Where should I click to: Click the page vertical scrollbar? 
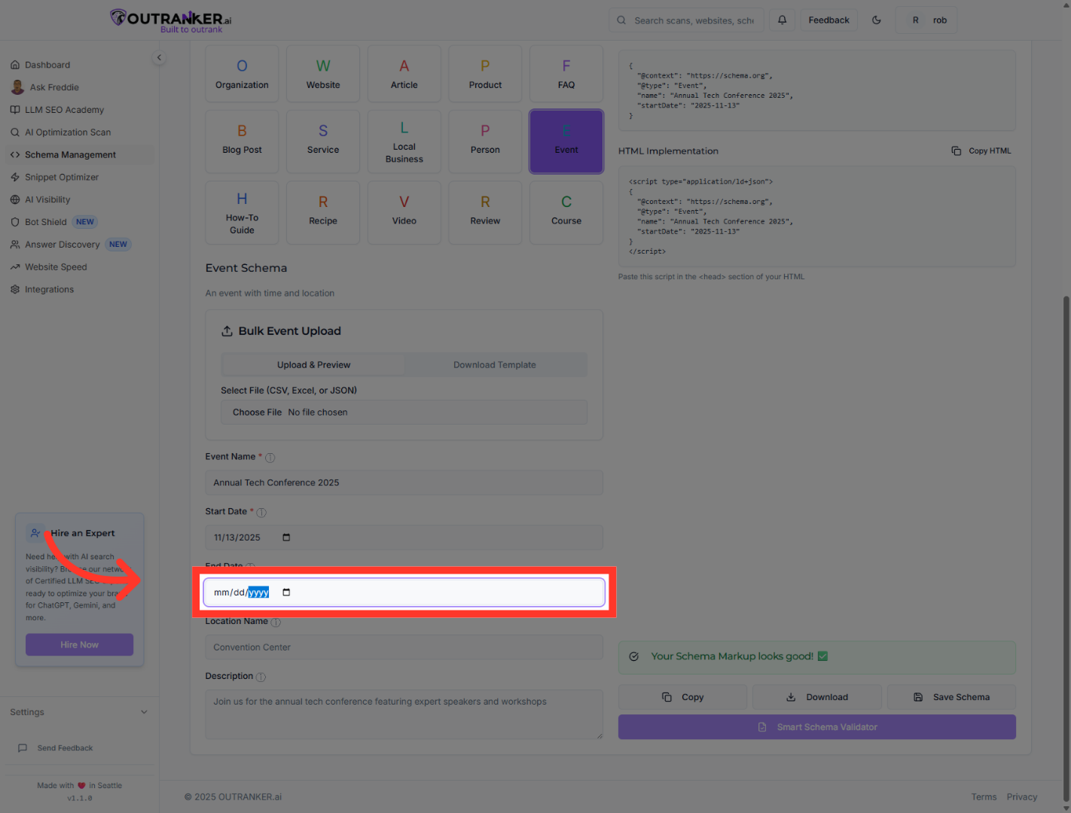click(1066, 547)
